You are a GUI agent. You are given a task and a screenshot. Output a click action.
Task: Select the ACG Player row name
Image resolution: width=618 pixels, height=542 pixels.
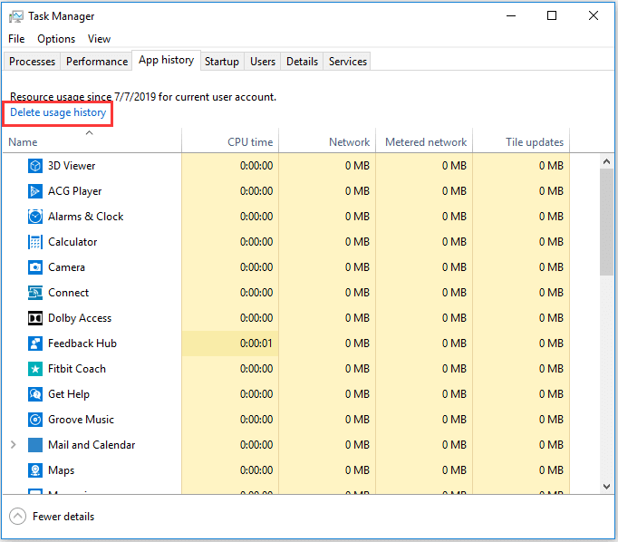[x=75, y=191]
